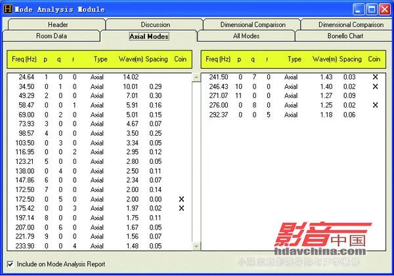394x276 pixels.
Task: Open the first Dimensional Comparison tab
Action: [253, 25]
